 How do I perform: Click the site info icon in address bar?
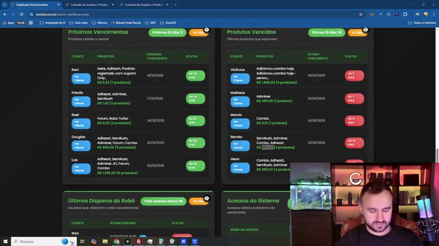point(31,14)
